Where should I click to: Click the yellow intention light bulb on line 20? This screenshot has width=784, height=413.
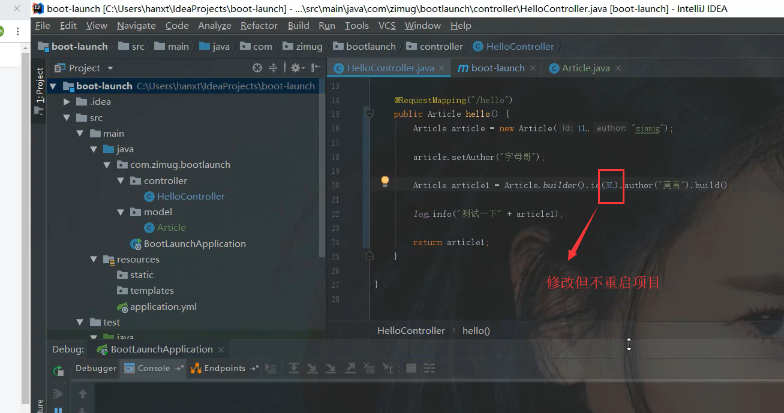[x=385, y=181]
